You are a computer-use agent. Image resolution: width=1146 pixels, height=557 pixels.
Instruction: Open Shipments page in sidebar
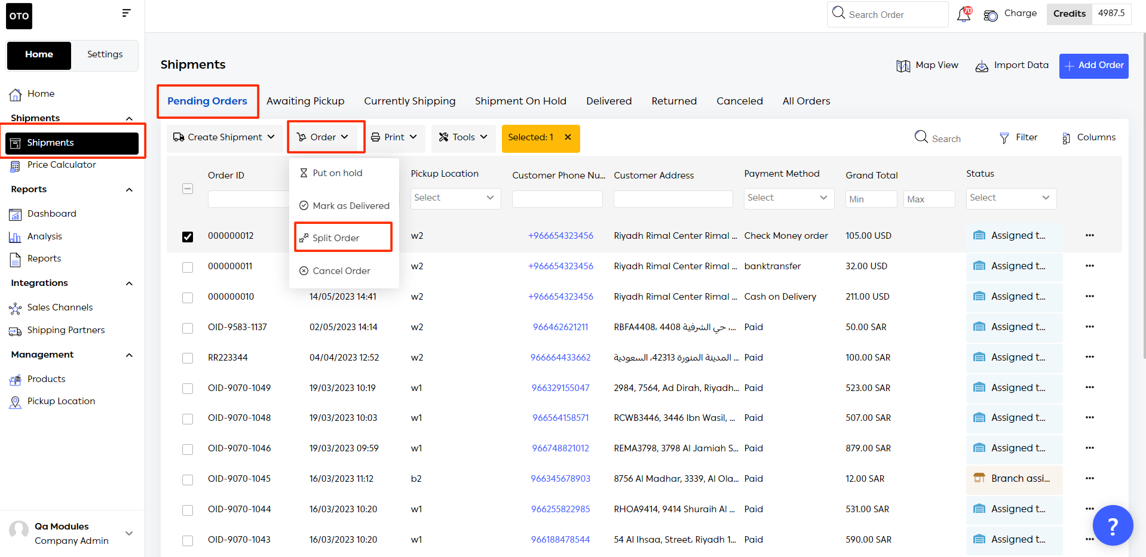[x=72, y=143]
